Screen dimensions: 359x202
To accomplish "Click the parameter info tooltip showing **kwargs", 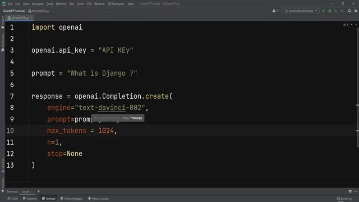I will pos(118,118).
